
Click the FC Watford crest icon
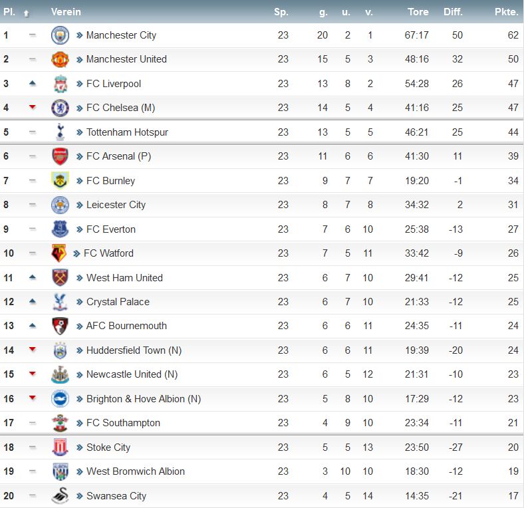click(x=59, y=253)
